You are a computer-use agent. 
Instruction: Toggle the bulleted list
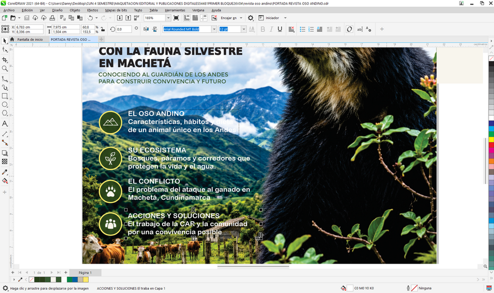point(302,29)
